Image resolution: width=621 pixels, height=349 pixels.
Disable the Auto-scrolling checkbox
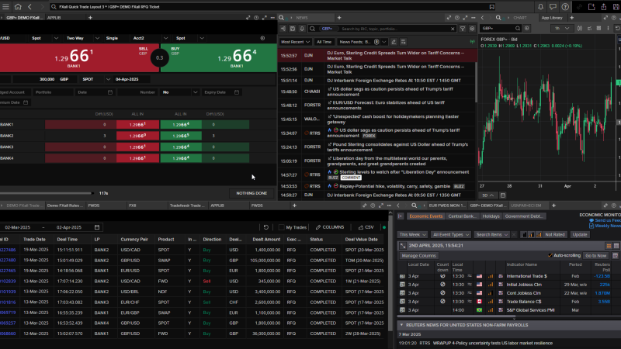pos(551,255)
